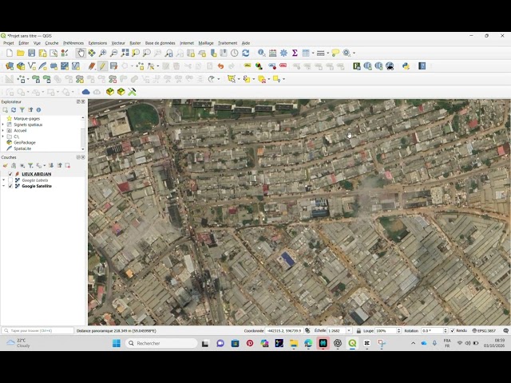Click the Zoom In magnifier tool
The width and height of the screenshot is (511, 383).
[103, 53]
